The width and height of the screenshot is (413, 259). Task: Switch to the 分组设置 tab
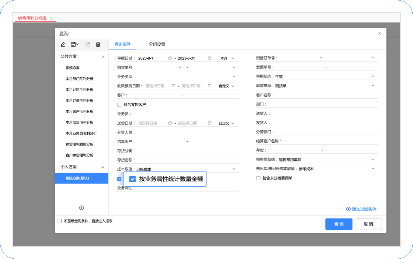(157, 44)
